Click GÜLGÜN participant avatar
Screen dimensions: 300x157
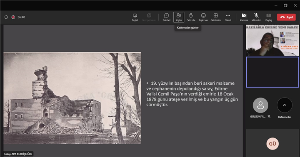point(260,105)
